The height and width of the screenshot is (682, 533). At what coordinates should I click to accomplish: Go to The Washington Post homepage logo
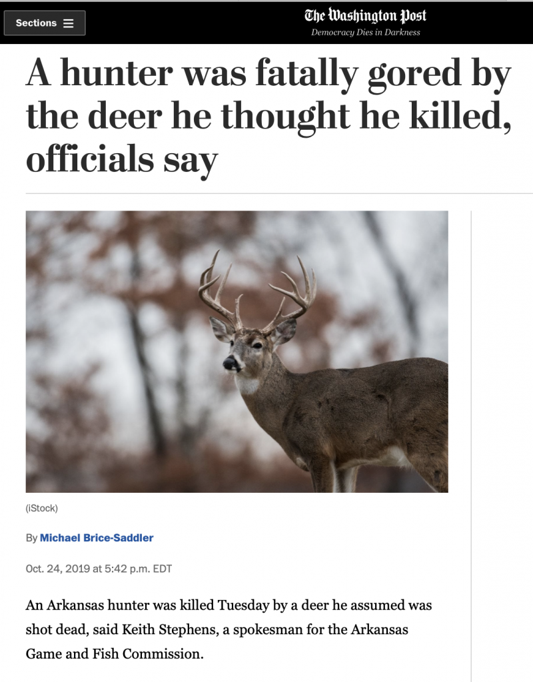366,16
